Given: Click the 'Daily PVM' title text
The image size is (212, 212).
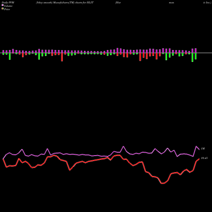Looking at the screenshot, I should click(x=8, y=3).
